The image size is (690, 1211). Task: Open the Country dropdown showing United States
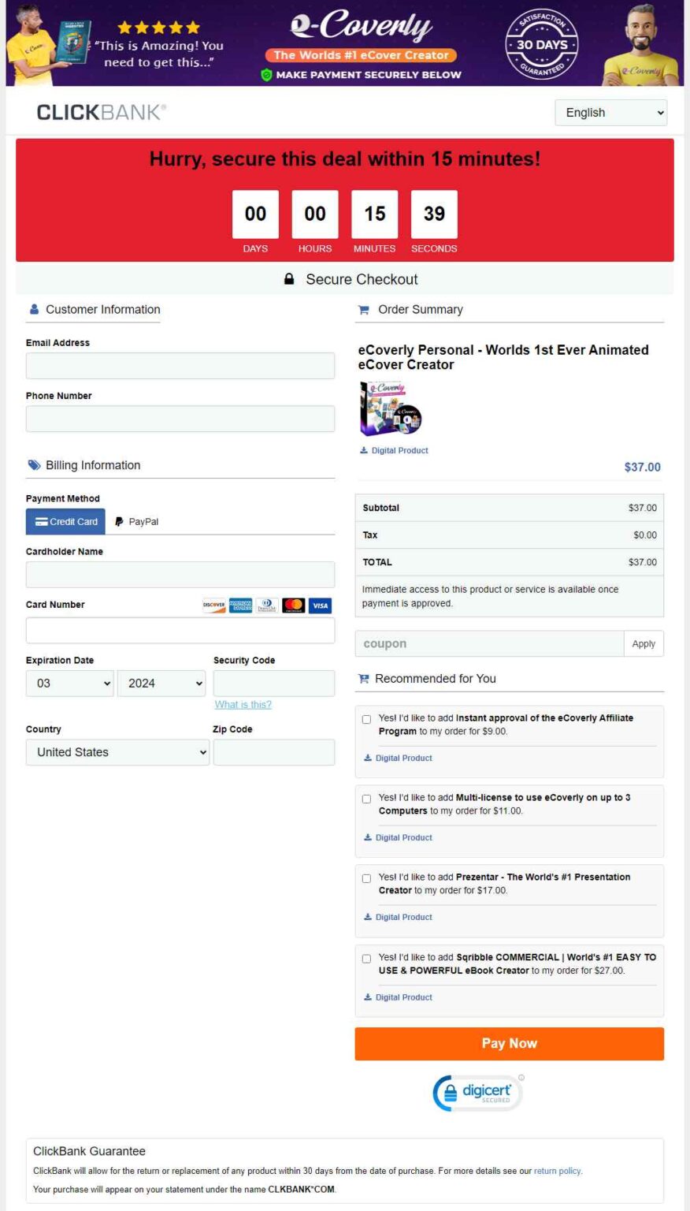pos(117,752)
